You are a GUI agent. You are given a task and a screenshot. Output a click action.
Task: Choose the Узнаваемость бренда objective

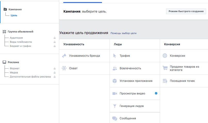click(84, 56)
